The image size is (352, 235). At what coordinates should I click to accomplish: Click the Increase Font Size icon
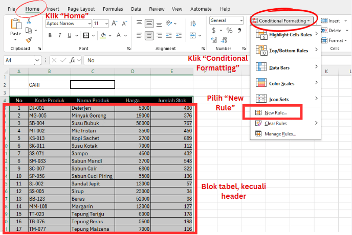(x=114, y=23)
